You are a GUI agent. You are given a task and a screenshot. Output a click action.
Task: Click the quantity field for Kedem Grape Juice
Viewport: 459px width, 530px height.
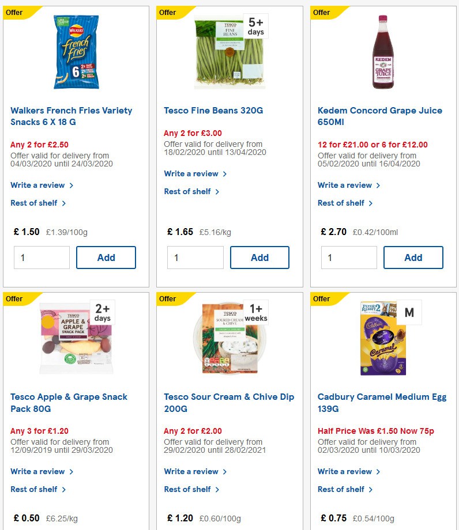tap(348, 258)
